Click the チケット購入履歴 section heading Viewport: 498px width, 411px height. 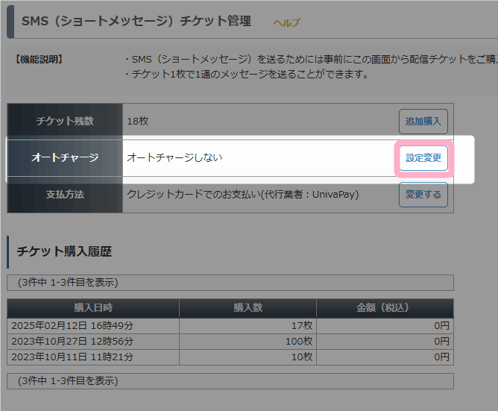click(x=64, y=252)
